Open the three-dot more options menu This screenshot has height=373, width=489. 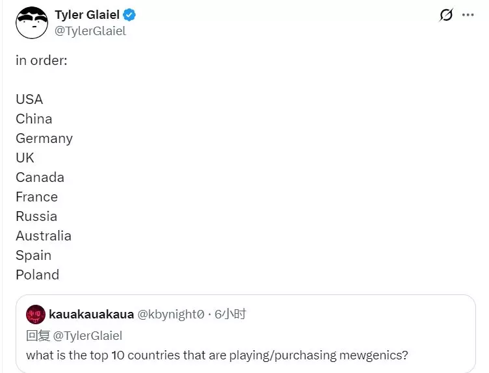(468, 15)
